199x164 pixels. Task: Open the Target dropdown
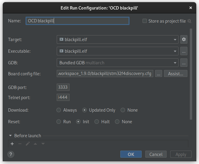pyautogui.click(x=175, y=39)
